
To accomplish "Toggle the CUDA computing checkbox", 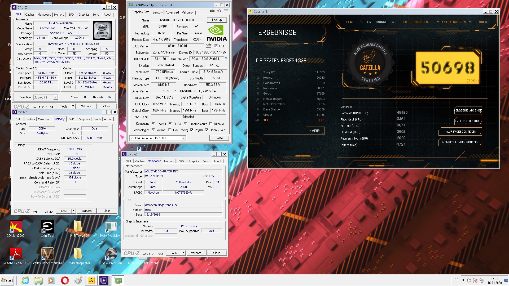I will click(x=170, y=124).
